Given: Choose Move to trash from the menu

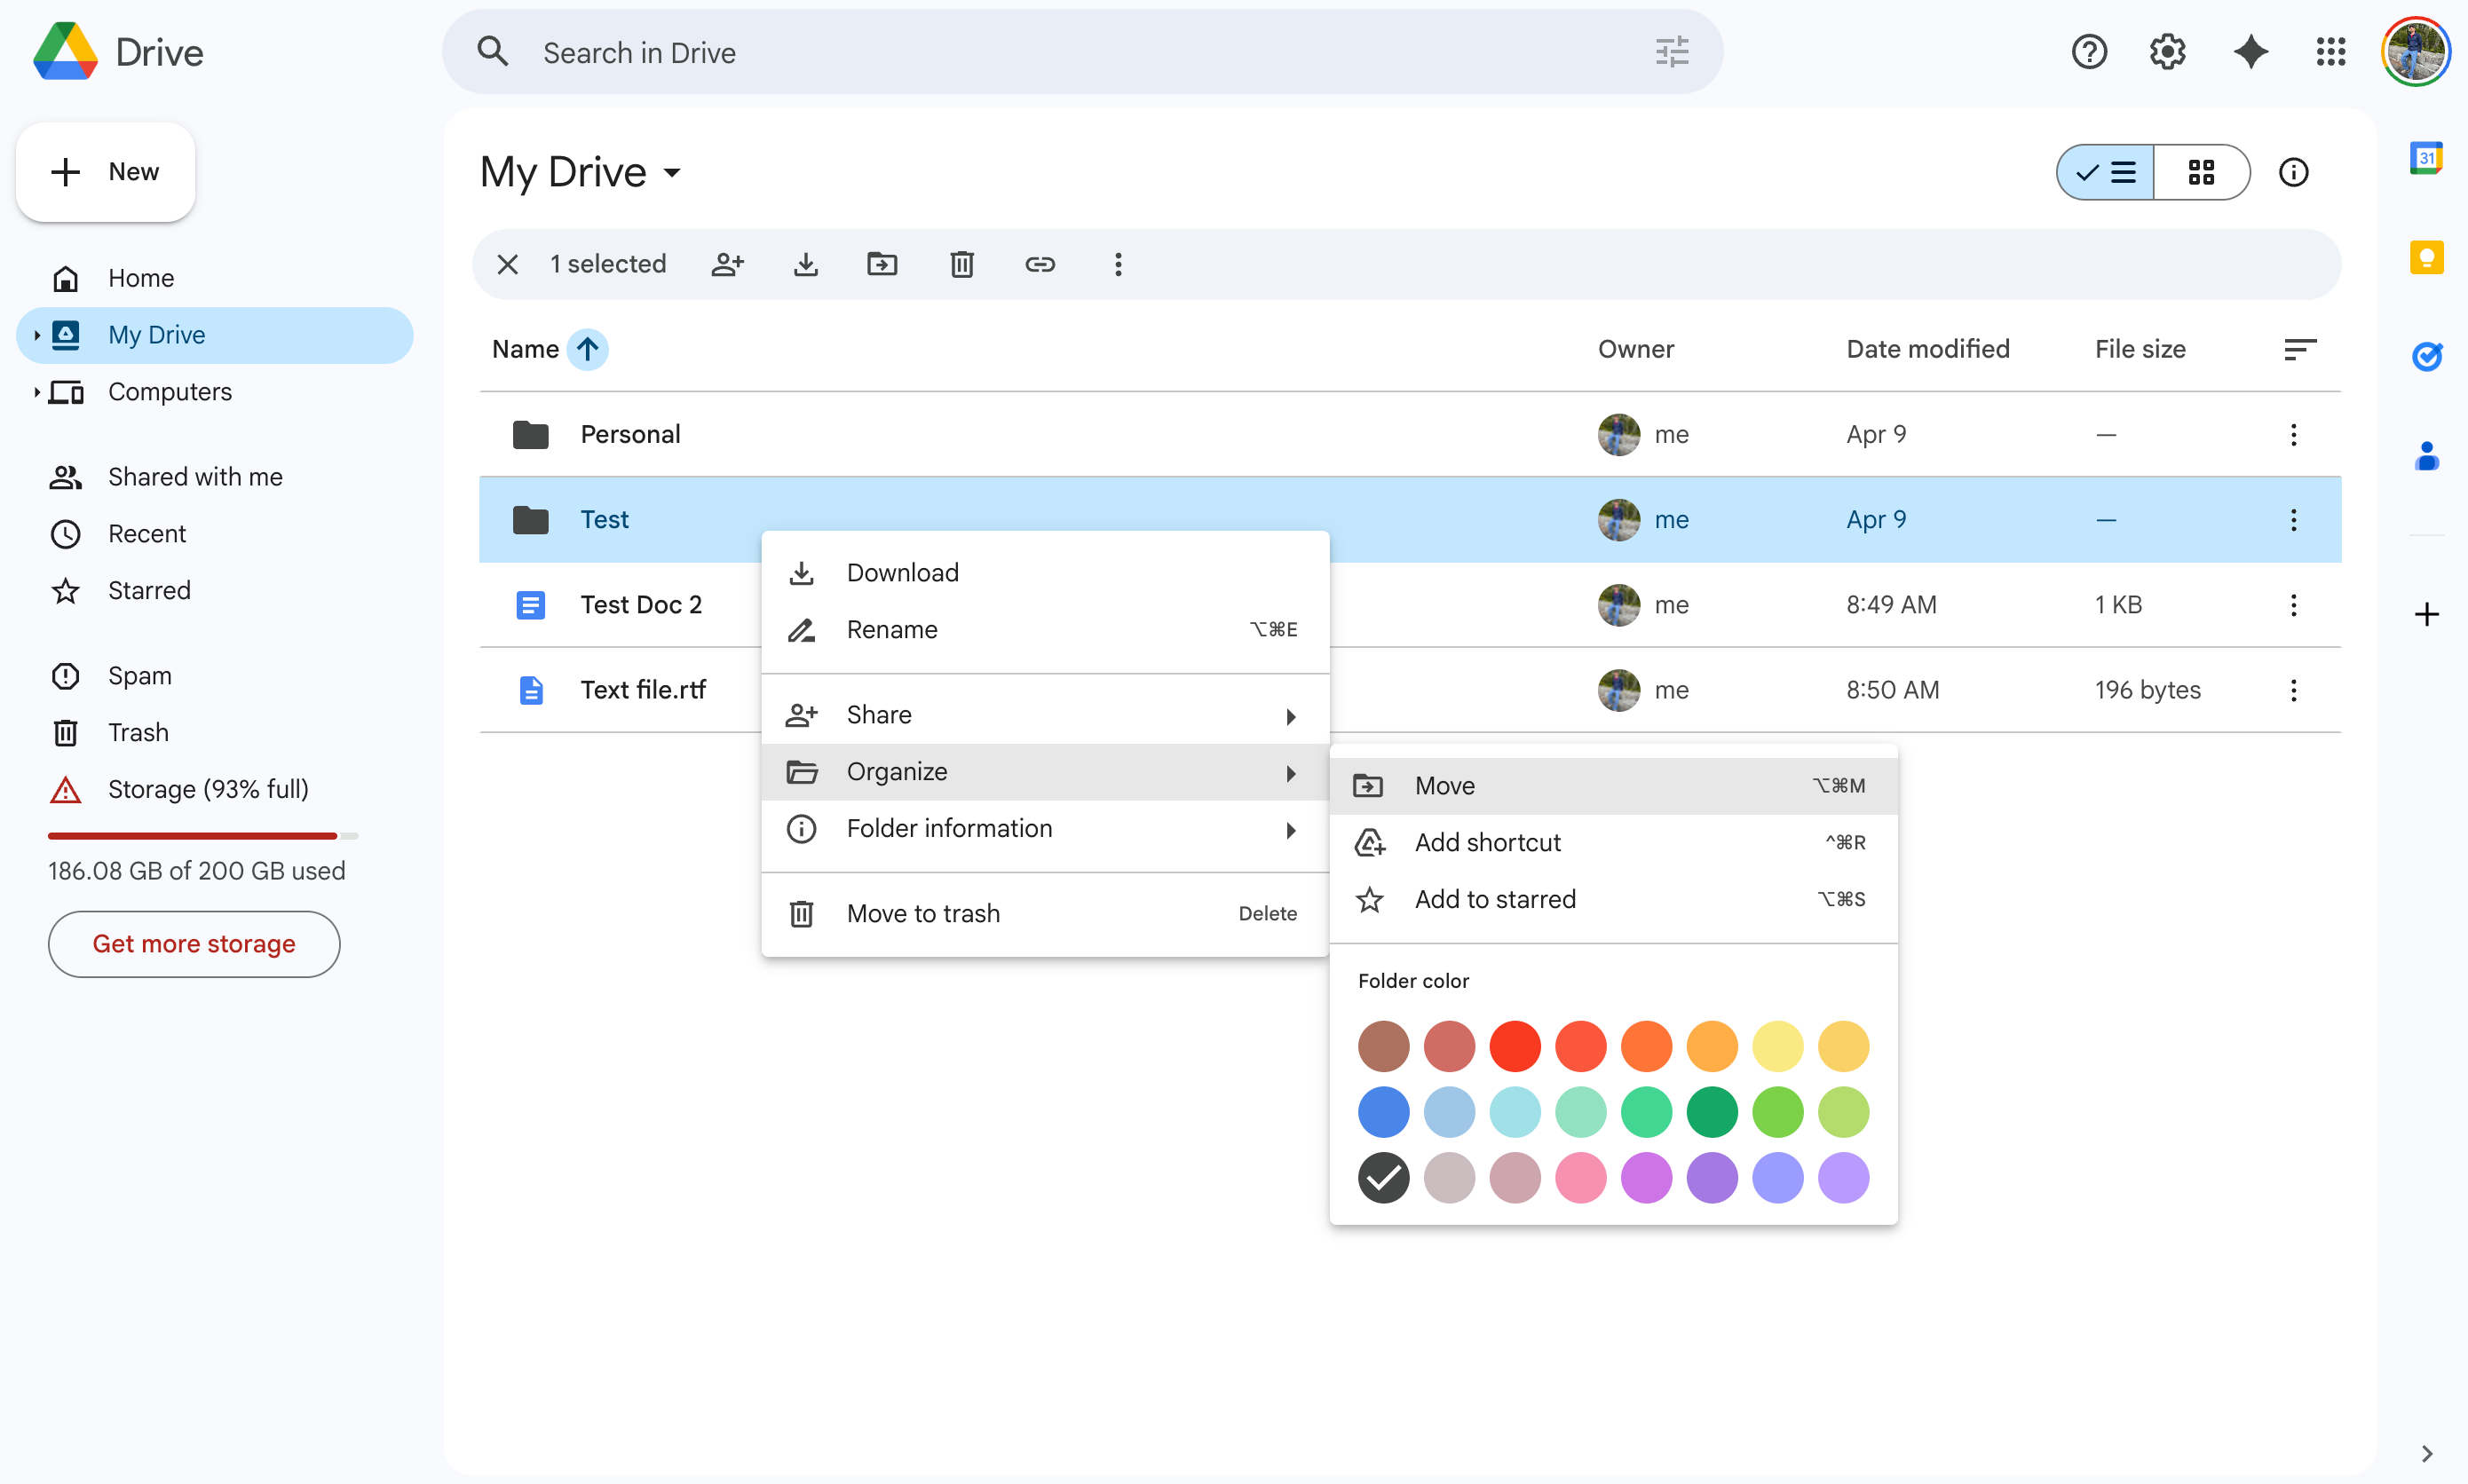Looking at the screenshot, I should (x=923, y=913).
